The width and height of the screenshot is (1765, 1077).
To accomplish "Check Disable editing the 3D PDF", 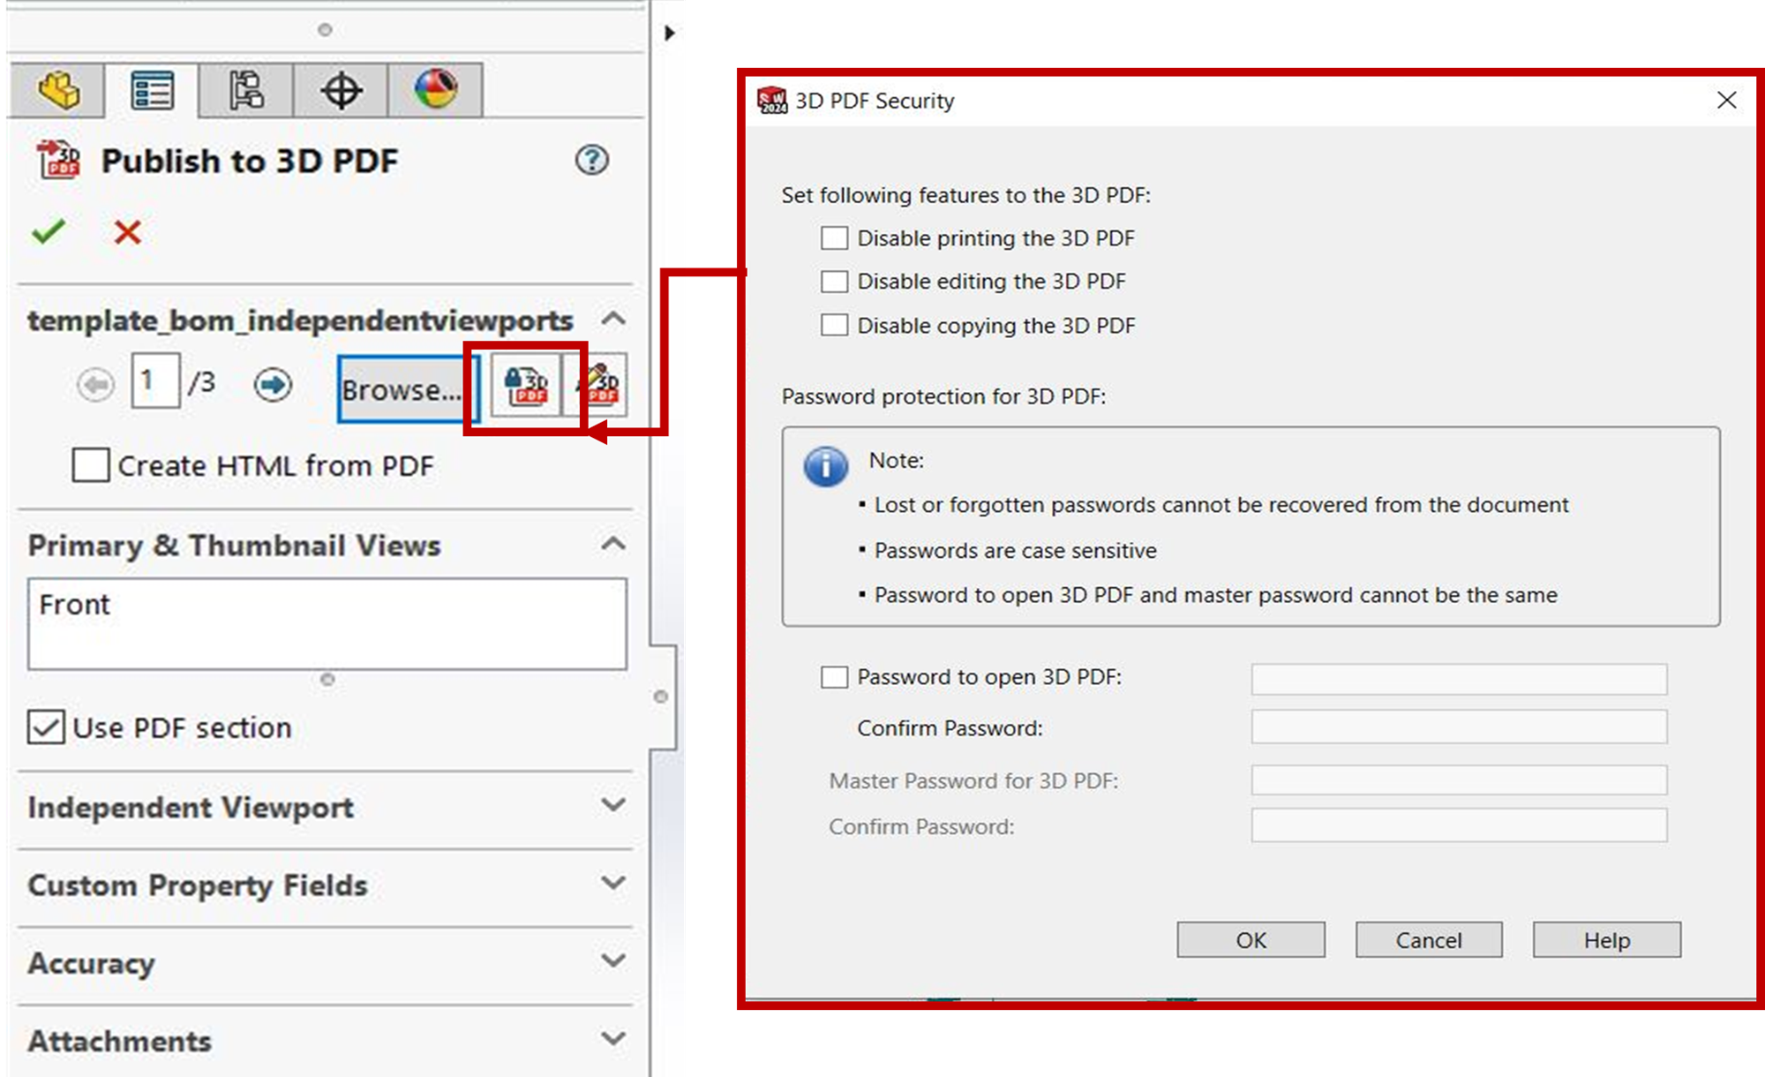I will pos(834,282).
